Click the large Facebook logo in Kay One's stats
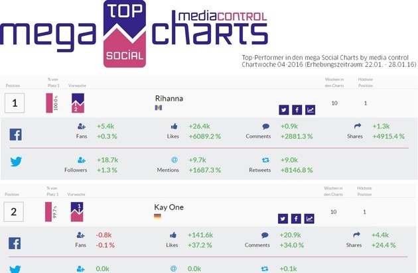The image size is (418, 273). pyautogui.click(x=15, y=243)
